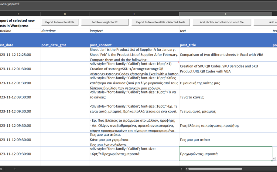Select the title cell 'ports in Wordpress' in column C
Image resolution: width=277 pixels, height=172 pixels.
[x=20, y=22]
